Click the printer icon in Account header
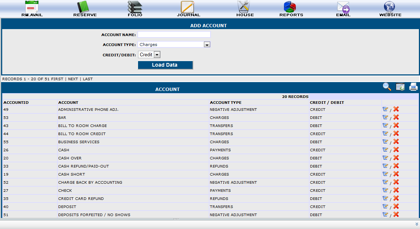 coord(413,87)
